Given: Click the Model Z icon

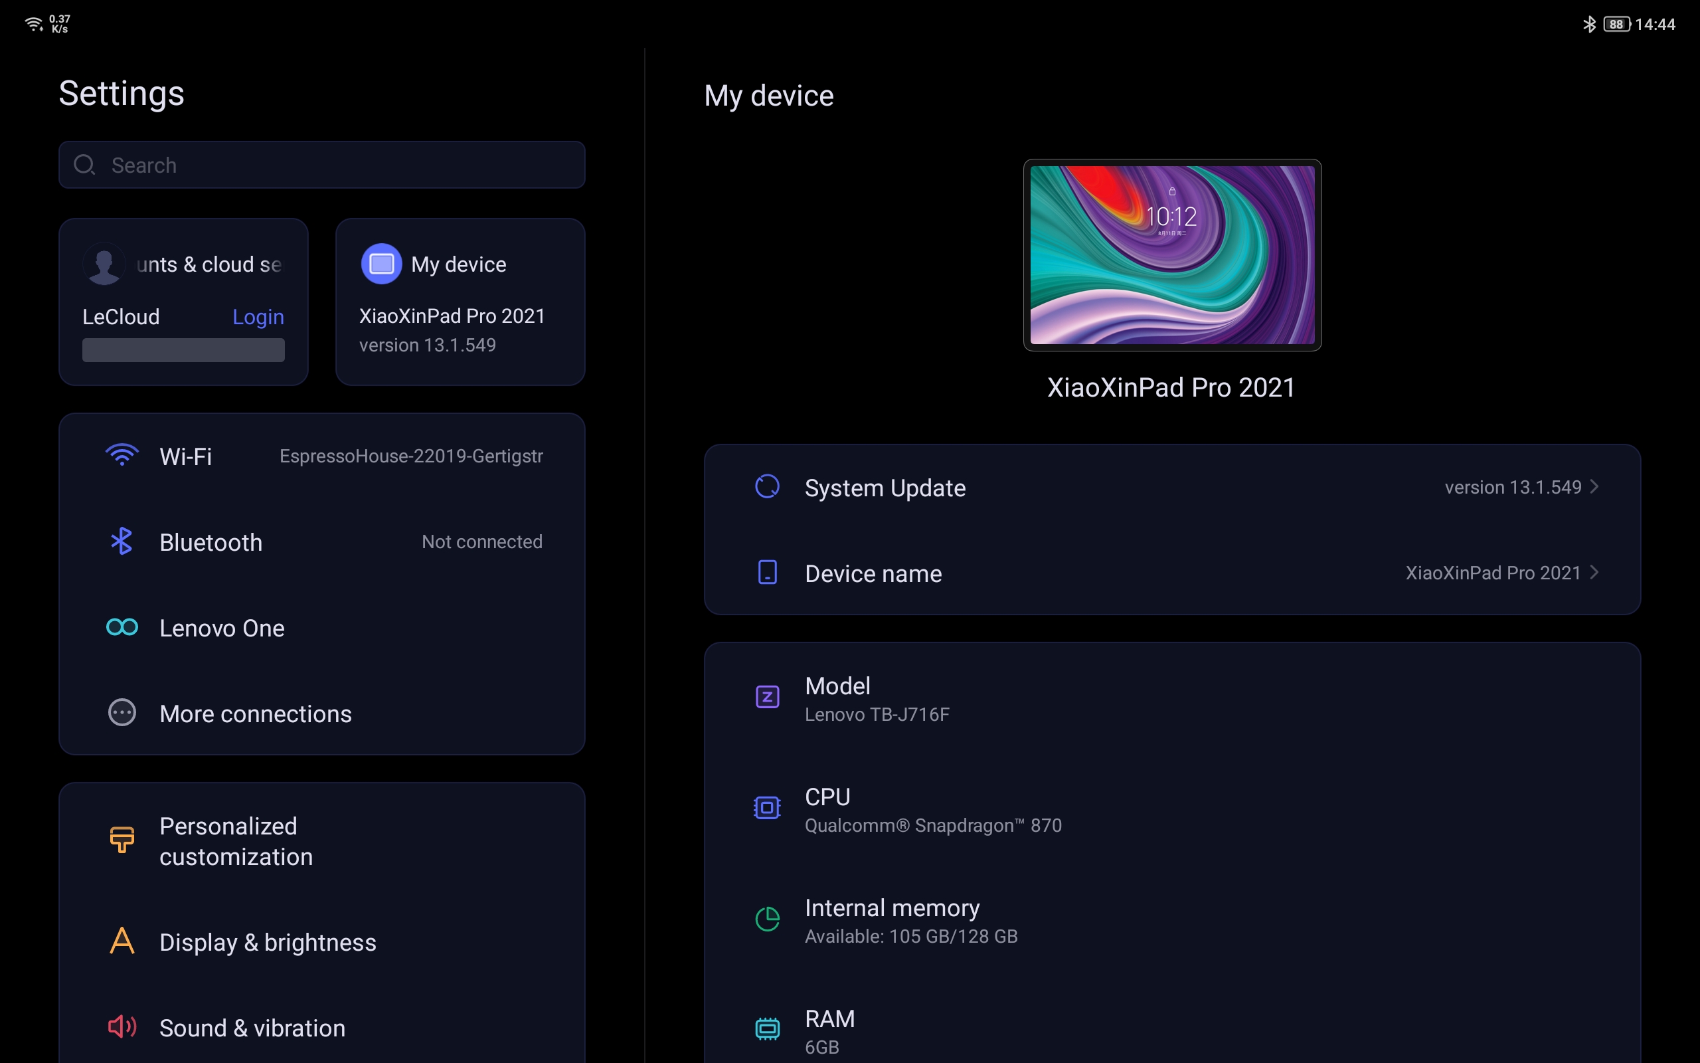Looking at the screenshot, I should (767, 698).
